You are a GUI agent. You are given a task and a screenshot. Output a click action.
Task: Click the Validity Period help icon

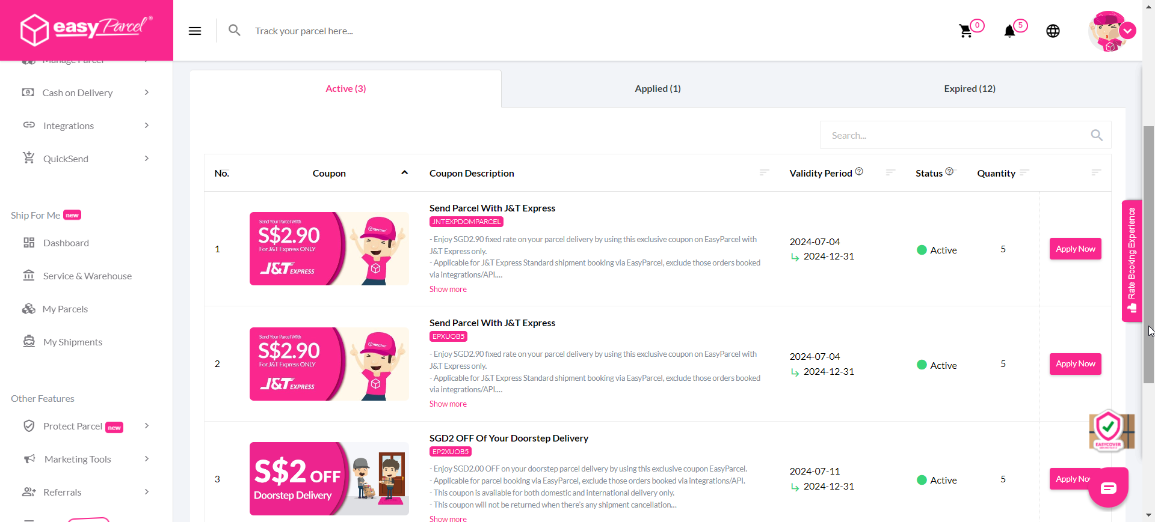(859, 171)
